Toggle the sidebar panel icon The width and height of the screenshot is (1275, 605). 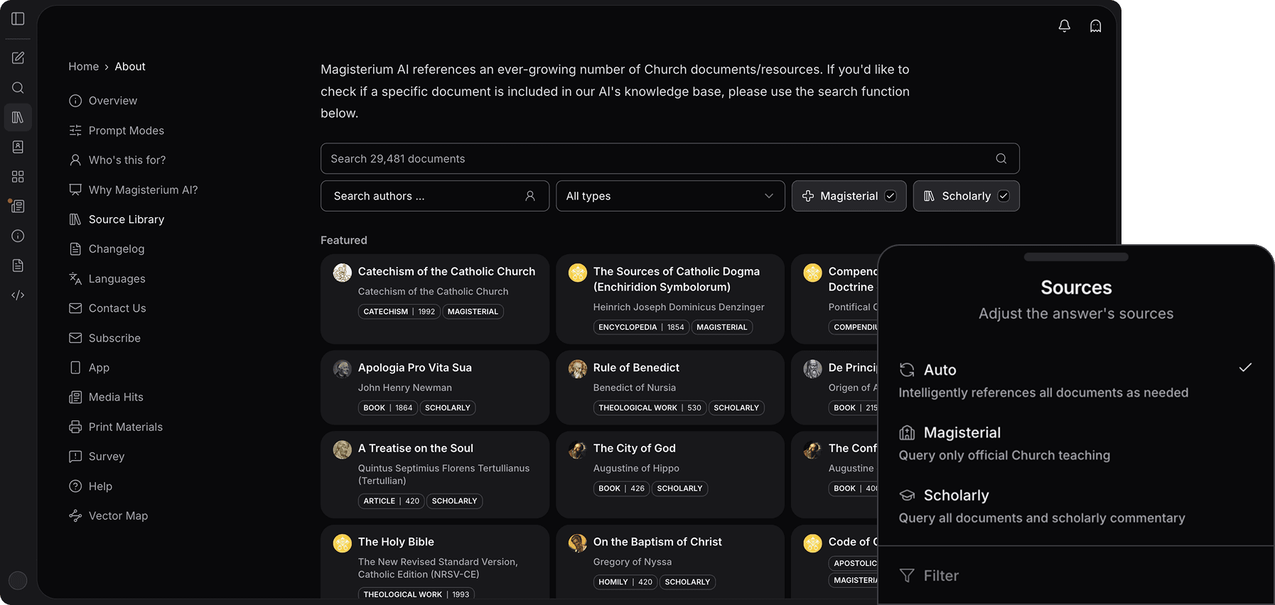[x=18, y=18]
